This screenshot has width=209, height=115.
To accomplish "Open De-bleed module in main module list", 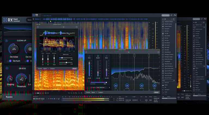I will (x=166, y=29).
